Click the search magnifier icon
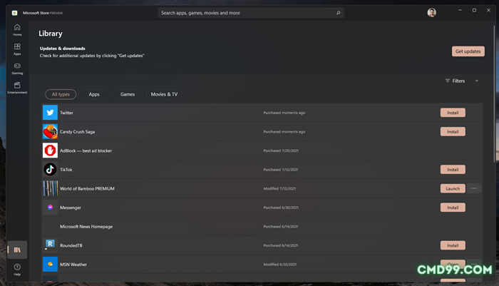The width and height of the screenshot is (499, 286). click(x=339, y=13)
